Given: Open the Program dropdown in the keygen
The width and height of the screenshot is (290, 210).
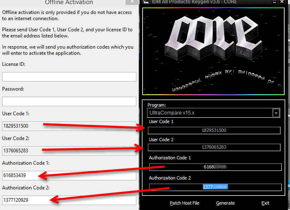Looking at the screenshot, I should point(214,113).
